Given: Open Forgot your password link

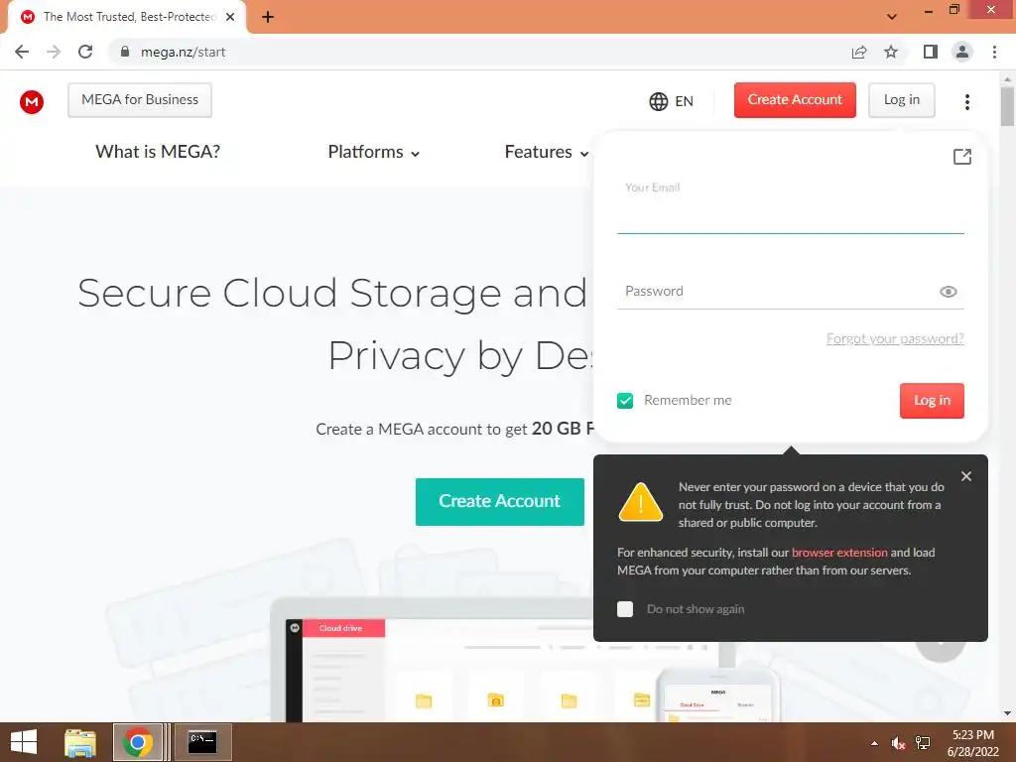Looking at the screenshot, I should pyautogui.click(x=895, y=339).
